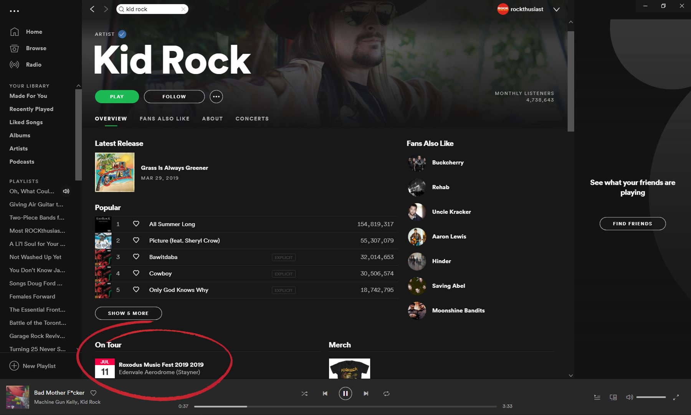Open Machine Gun Kelly artist link
This screenshot has height=415, width=691.
point(56,402)
